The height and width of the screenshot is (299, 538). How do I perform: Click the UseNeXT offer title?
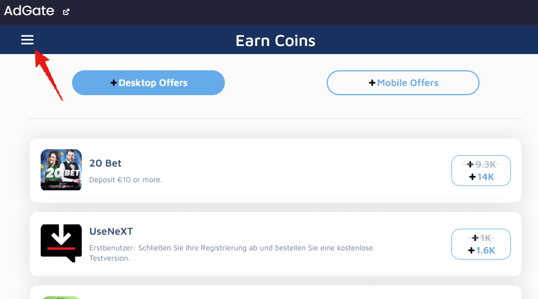(x=111, y=231)
